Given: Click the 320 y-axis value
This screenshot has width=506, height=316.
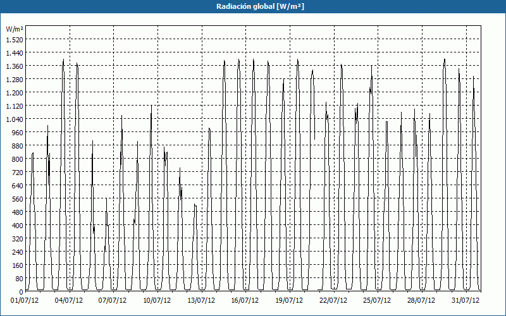Looking at the screenshot, I should tap(18, 239).
